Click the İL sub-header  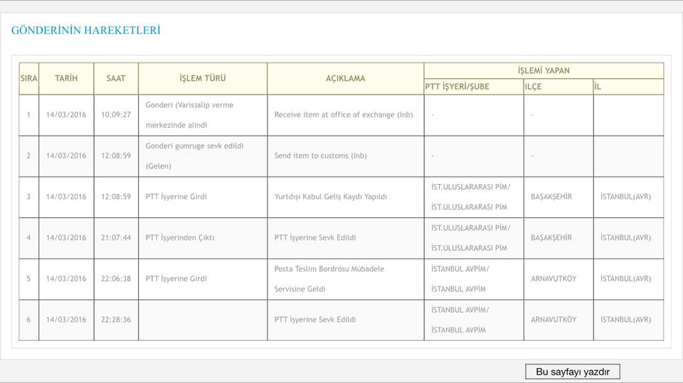(628, 87)
